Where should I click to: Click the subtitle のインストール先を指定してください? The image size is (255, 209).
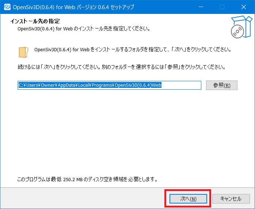(84, 29)
